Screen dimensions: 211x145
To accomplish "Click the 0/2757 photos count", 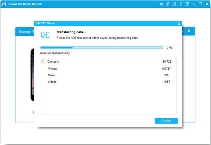I will point(166,69).
